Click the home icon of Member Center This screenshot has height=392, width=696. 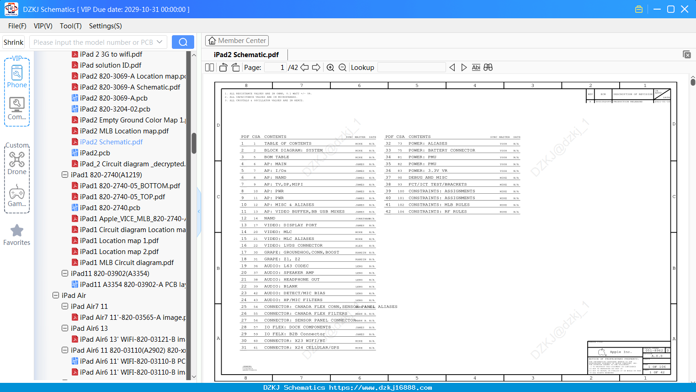[212, 41]
